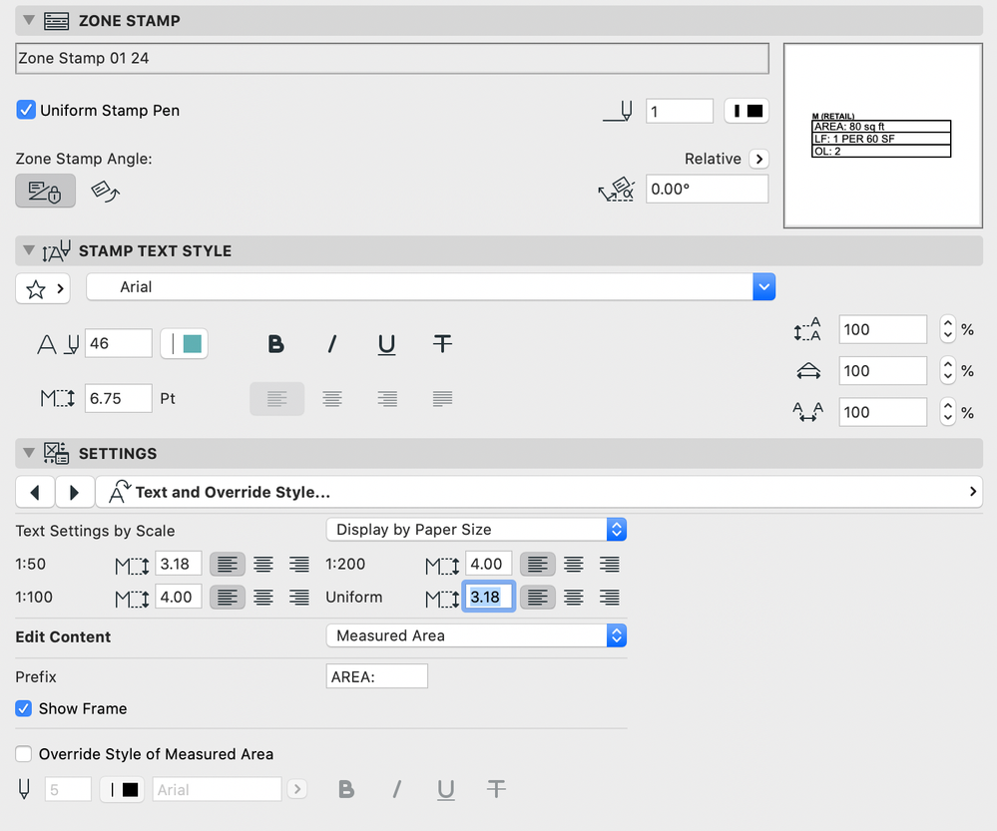Uncheck Uniform Stamp Pen
Screen dimensions: 997x831
(26, 111)
